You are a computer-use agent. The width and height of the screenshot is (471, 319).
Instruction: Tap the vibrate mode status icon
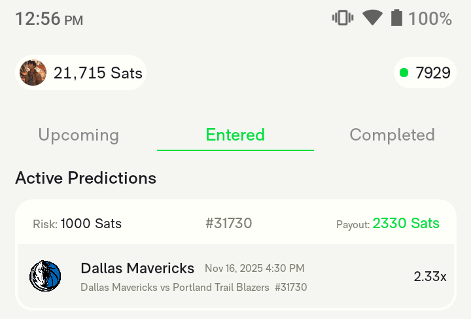[342, 18]
